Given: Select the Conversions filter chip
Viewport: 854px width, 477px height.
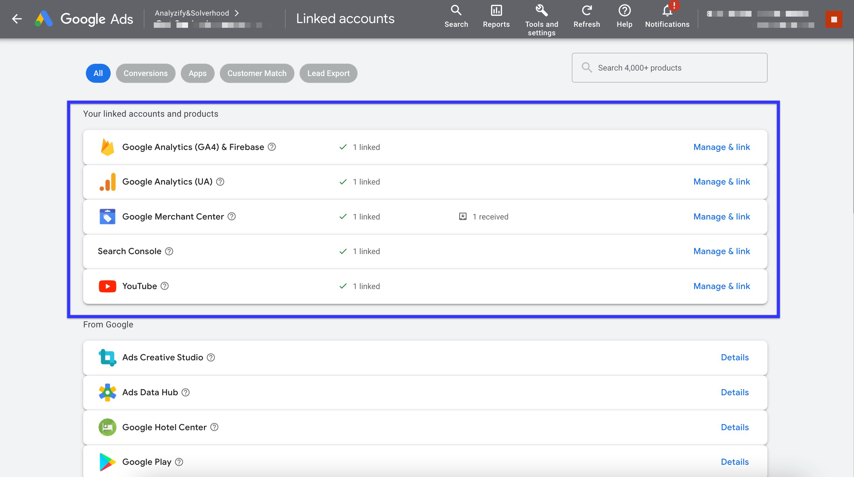Looking at the screenshot, I should (146, 73).
